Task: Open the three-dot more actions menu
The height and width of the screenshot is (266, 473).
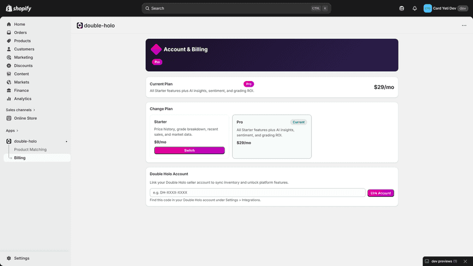Action: pyautogui.click(x=464, y=26)
